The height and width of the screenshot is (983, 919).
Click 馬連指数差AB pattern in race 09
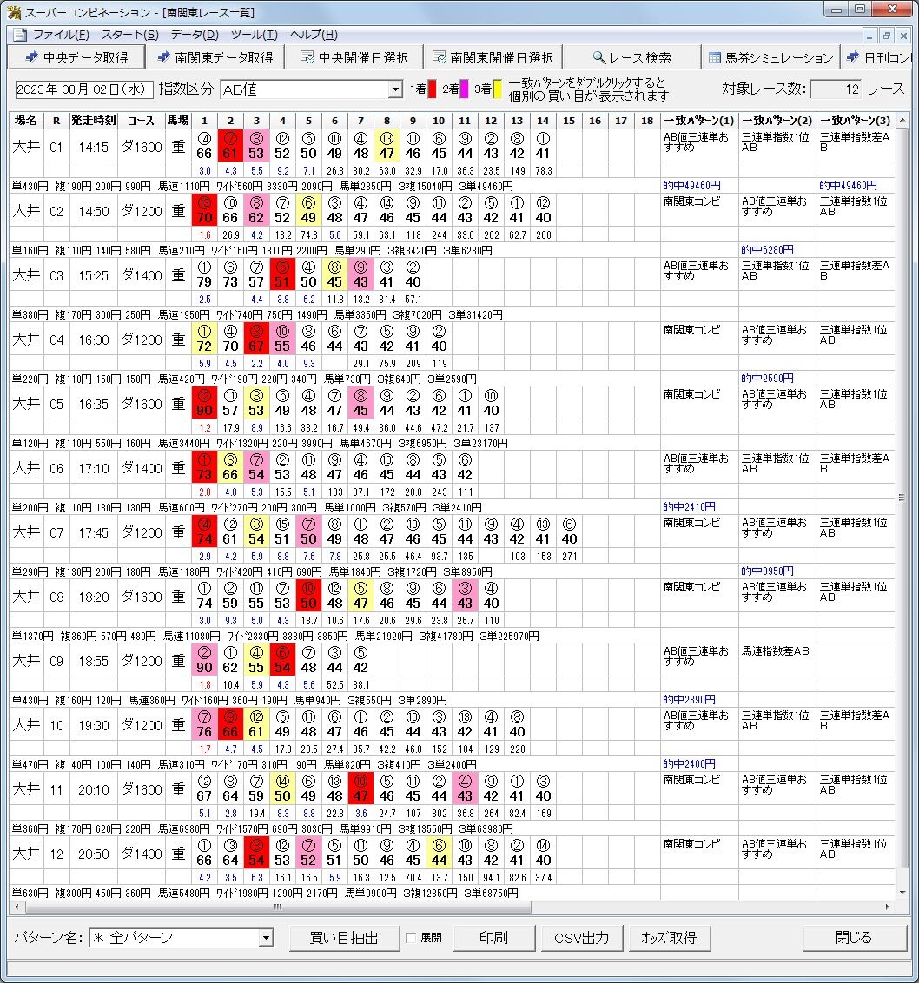pos(776,651)
